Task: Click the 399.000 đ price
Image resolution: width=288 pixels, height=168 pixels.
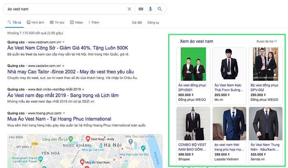Action: pyautogui.click(x=222, y=154)
